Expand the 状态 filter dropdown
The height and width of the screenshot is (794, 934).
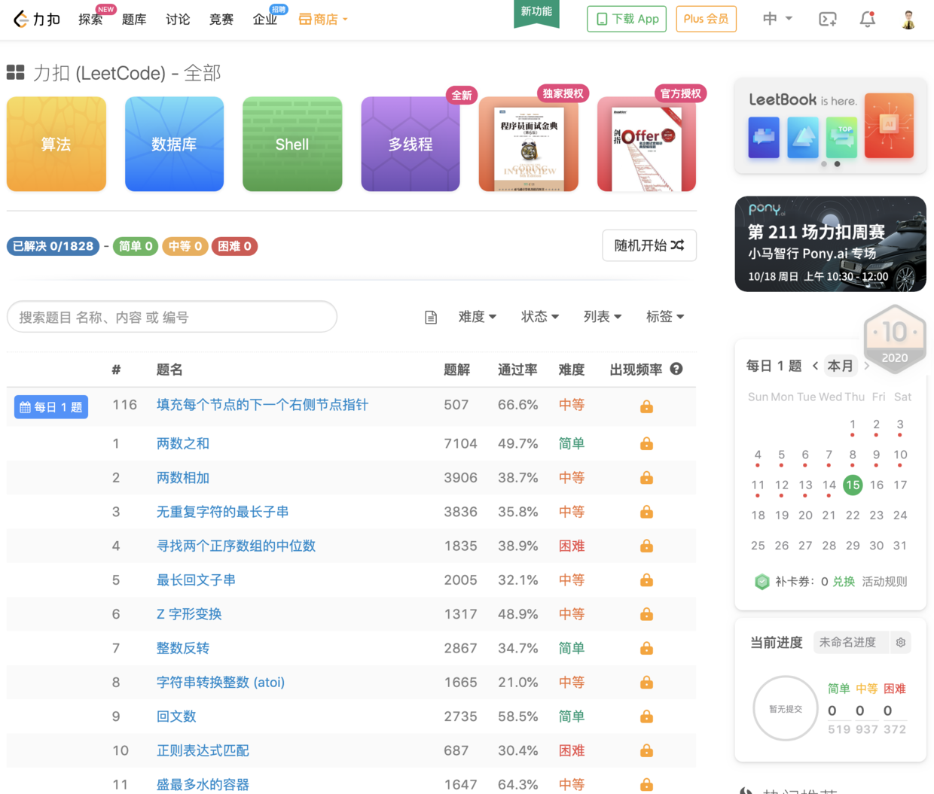click(x=540, y=317)
